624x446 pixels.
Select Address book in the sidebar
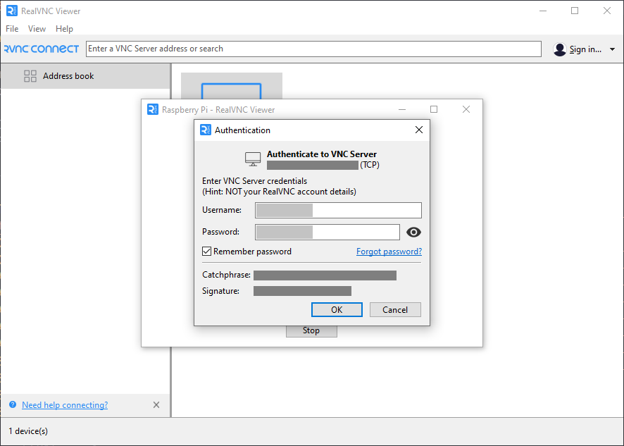(85, 76)
